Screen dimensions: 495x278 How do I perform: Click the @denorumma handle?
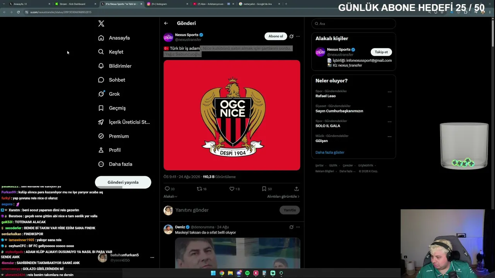[203, 227]
